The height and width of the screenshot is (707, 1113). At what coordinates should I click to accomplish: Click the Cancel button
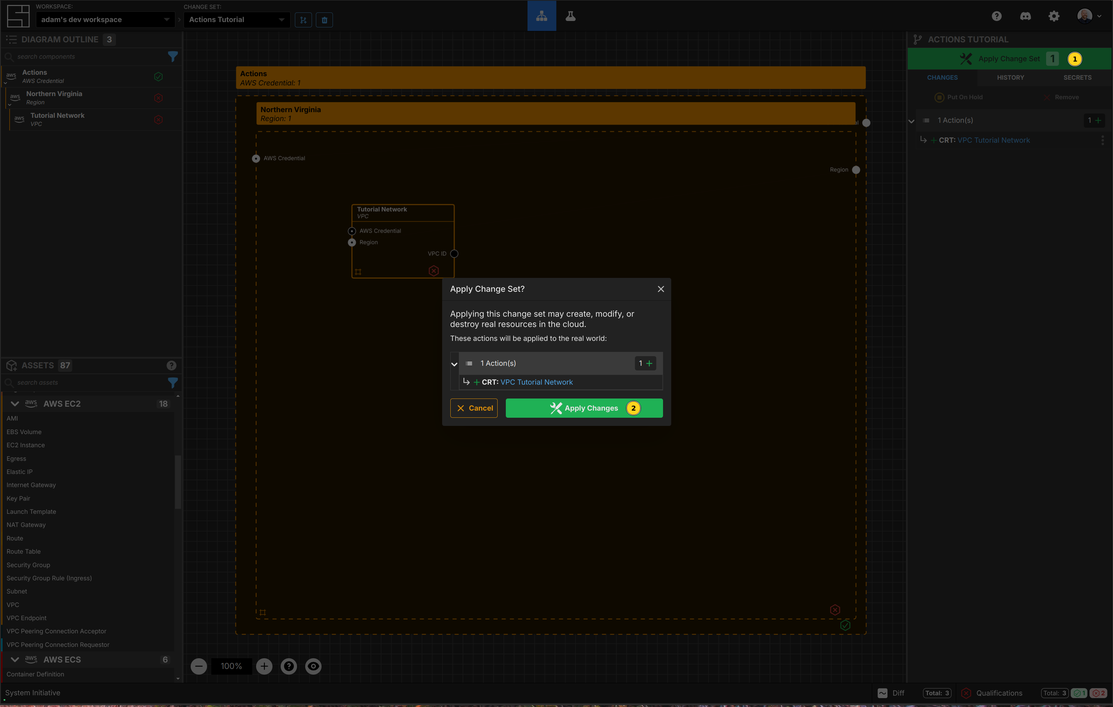[474, 408]
